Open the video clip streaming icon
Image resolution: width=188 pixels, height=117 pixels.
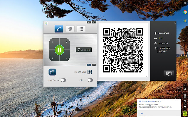point(52,72)
